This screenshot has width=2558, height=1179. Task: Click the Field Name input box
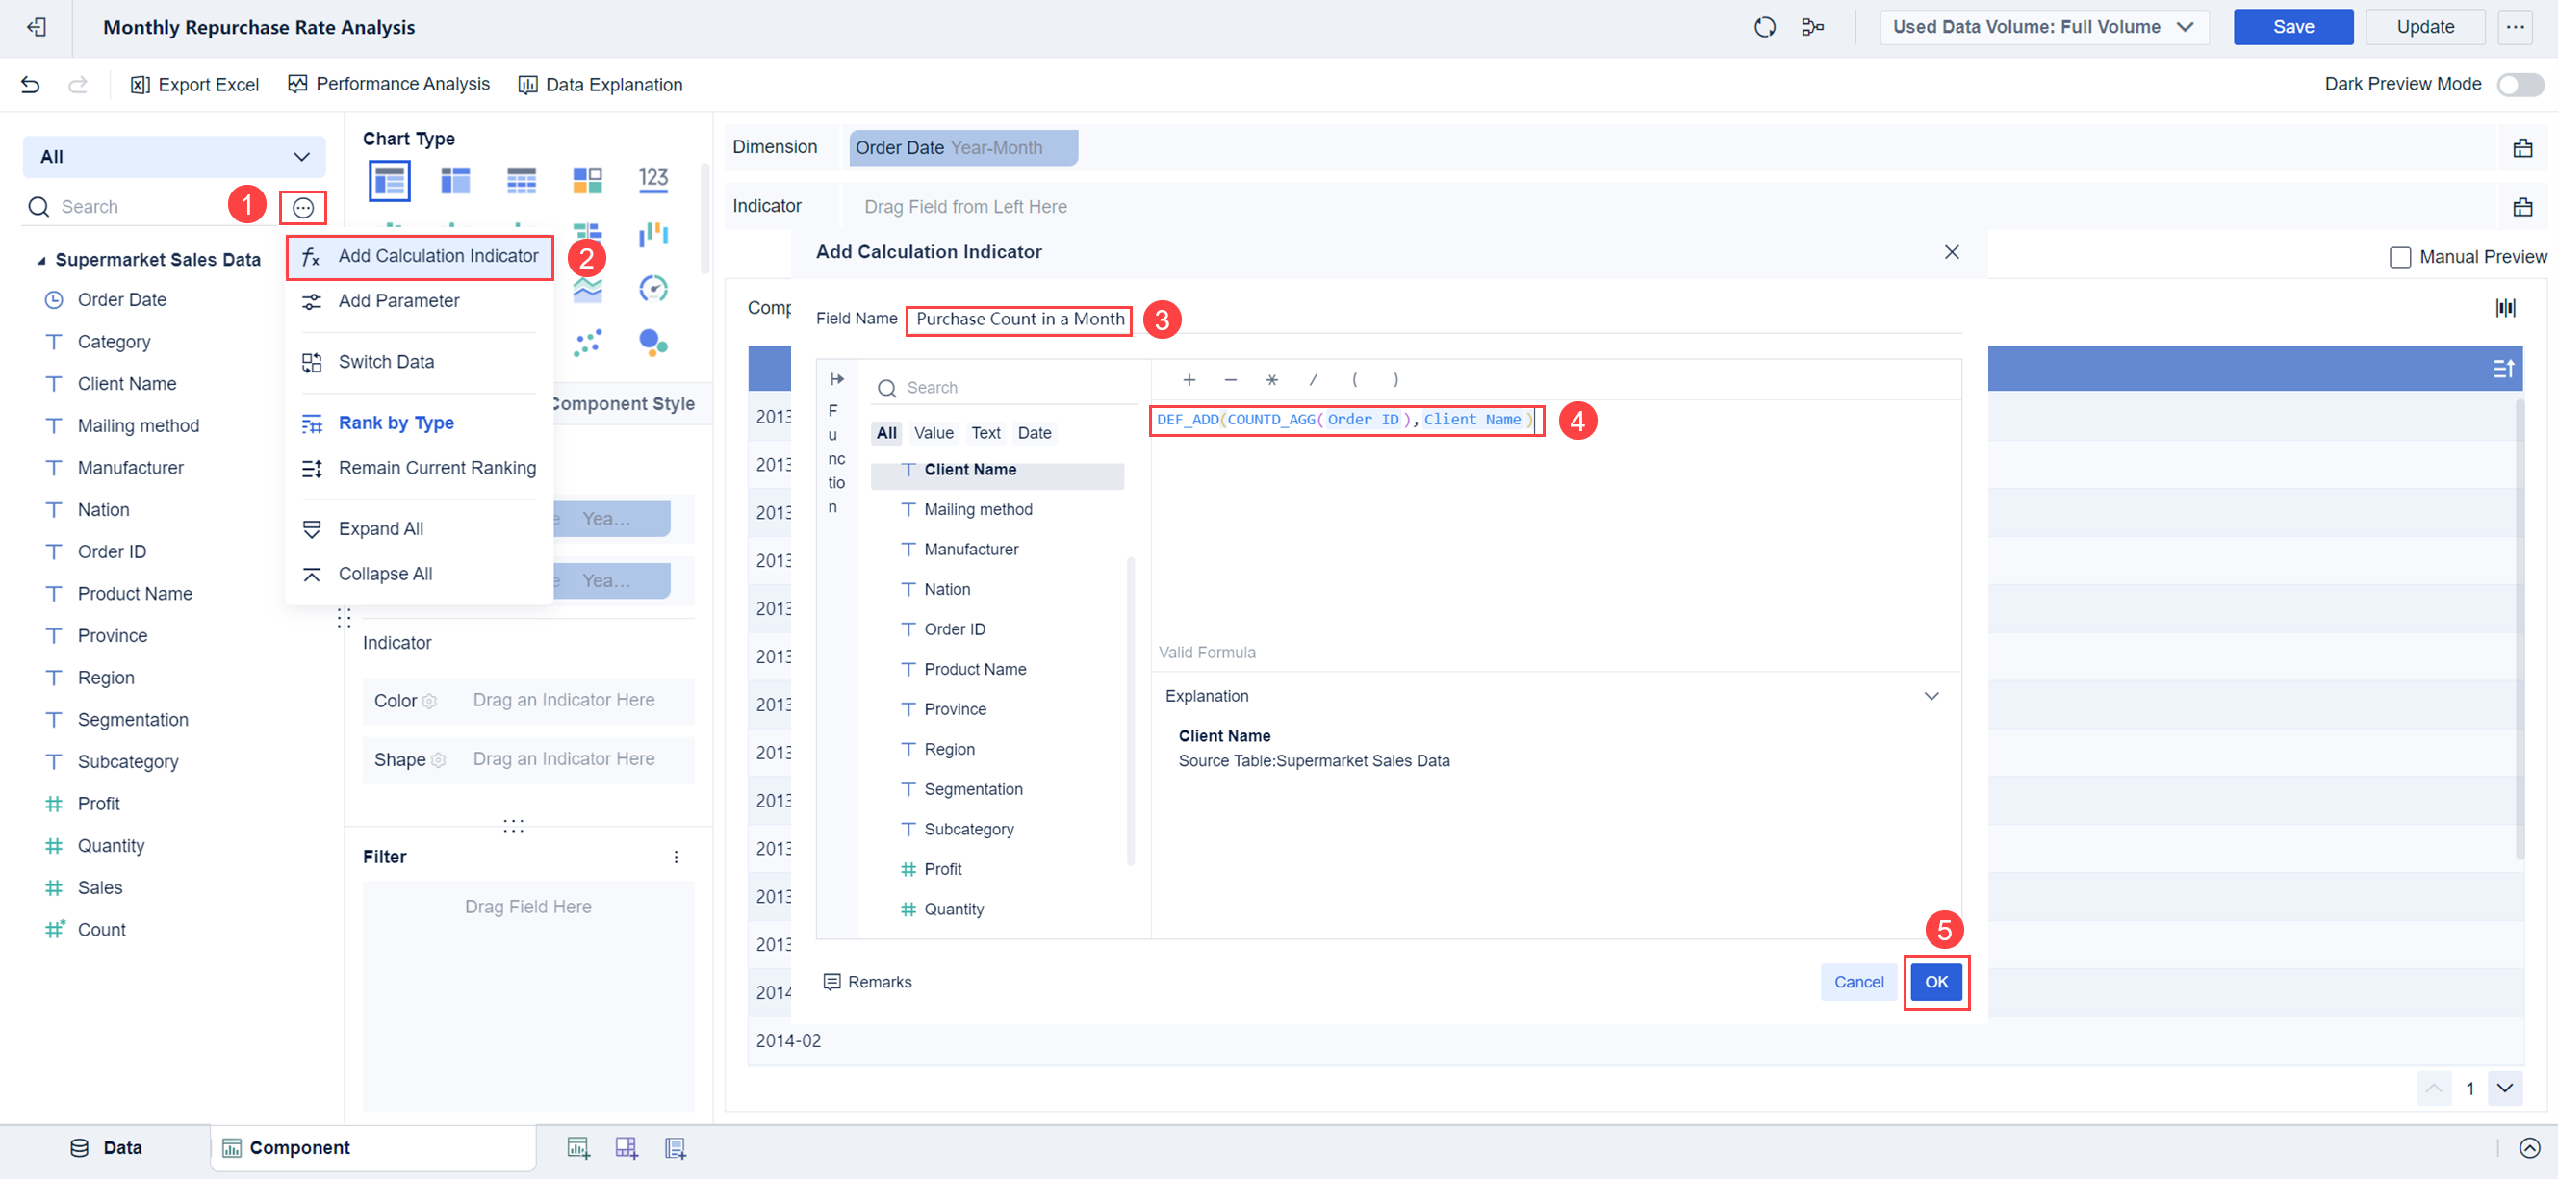tap(1019, 319)
